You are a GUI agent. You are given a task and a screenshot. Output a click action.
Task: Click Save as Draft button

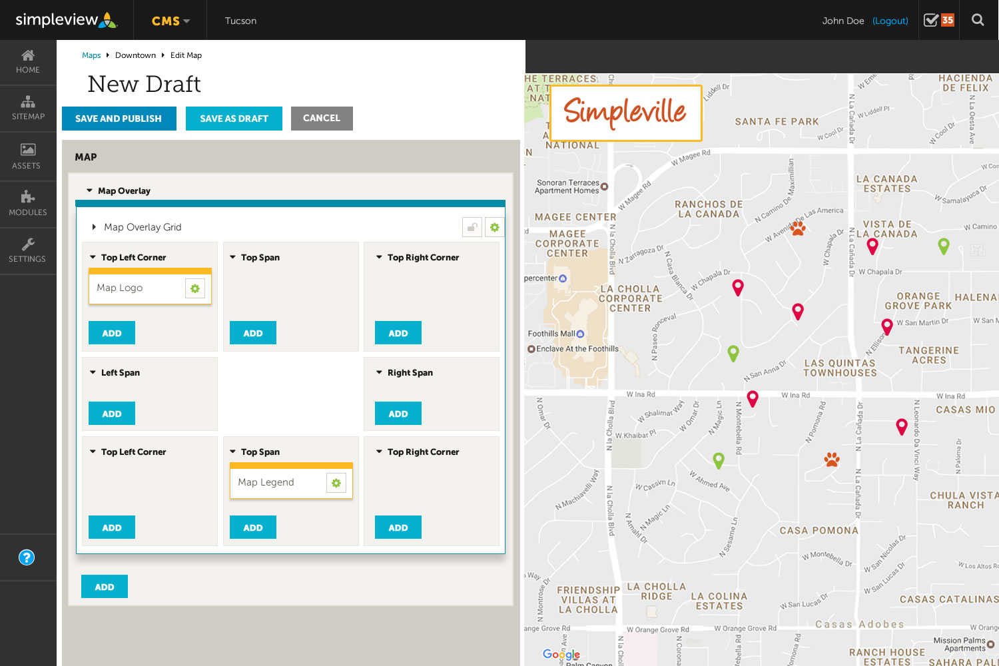pyautogui.click(x=234, y=119)
